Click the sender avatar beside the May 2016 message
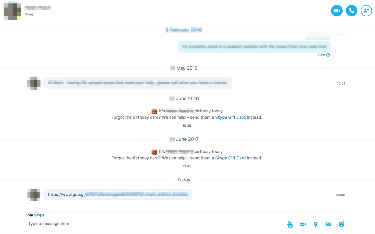Viewport: 375px width, 234px height. point(34,83)
